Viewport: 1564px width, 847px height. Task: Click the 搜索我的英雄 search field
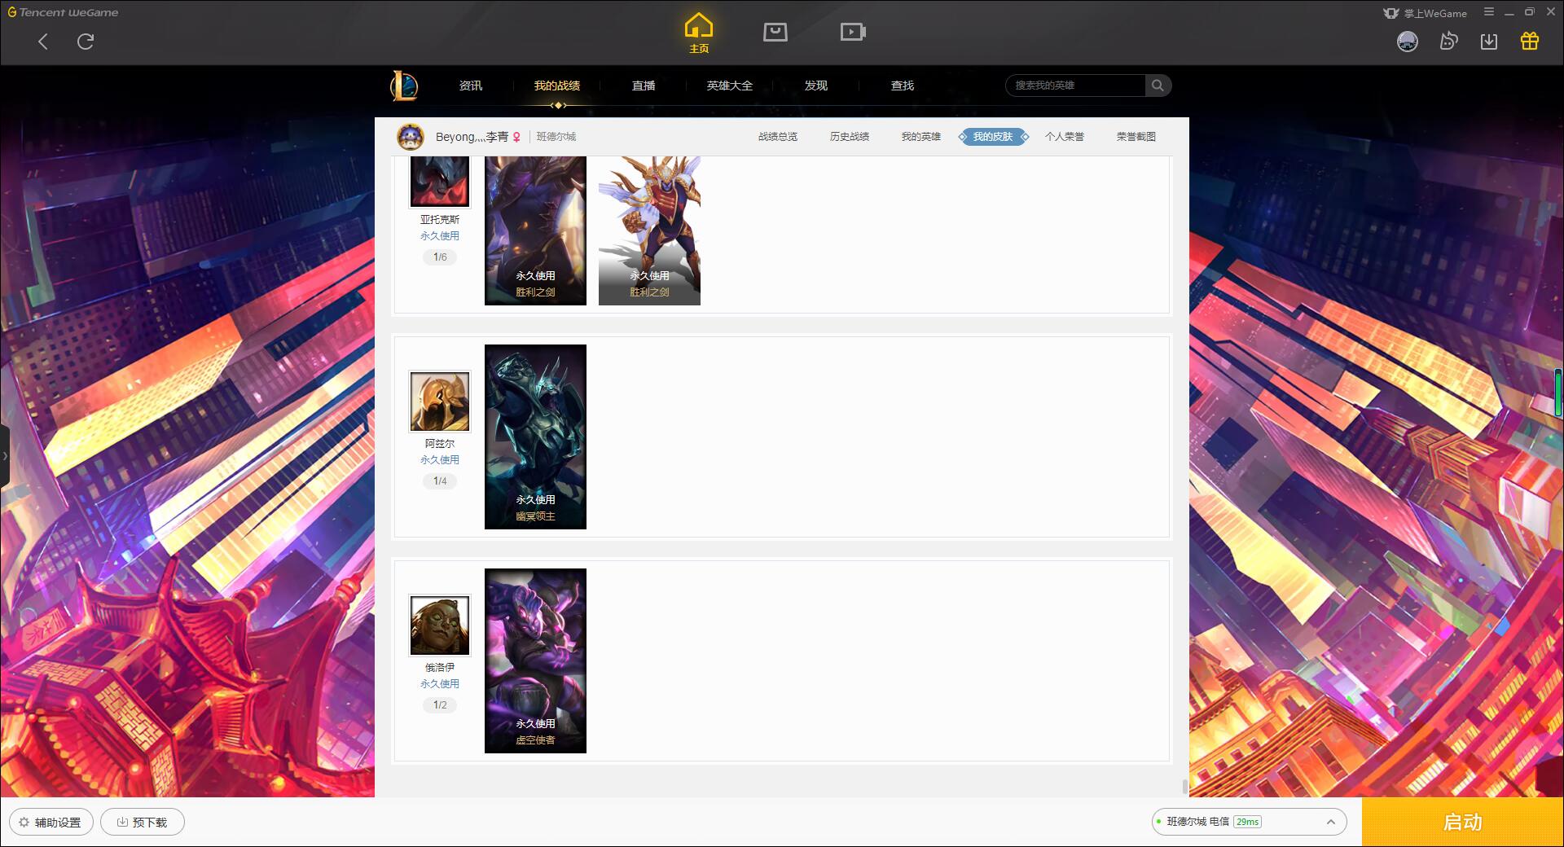[1075, 86]
